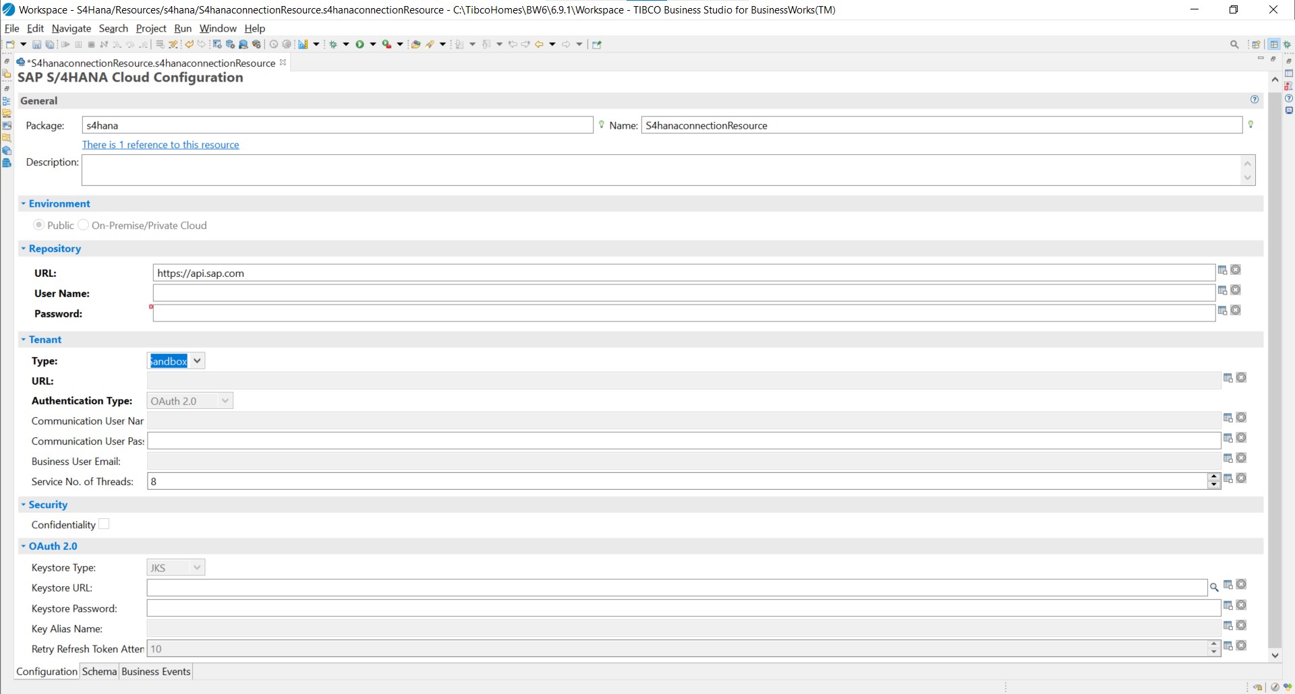Open the Navigate menu

click(x=71, y=28)
